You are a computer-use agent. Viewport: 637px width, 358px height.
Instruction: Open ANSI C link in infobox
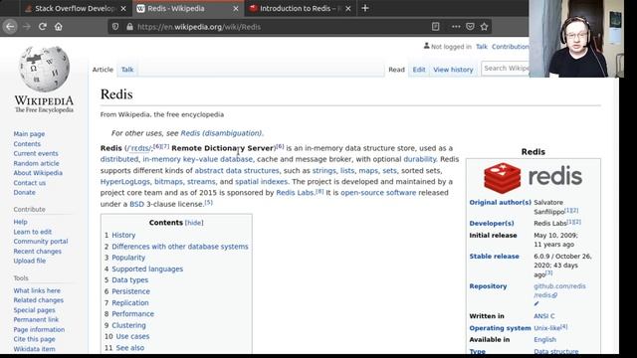coord(544,316)
